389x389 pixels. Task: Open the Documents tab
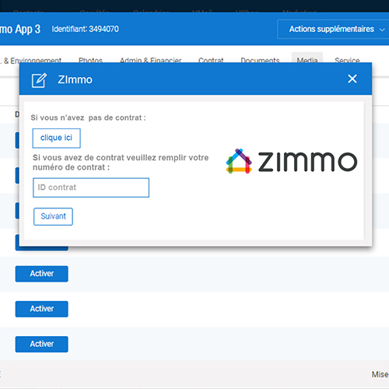coord(260,60)
